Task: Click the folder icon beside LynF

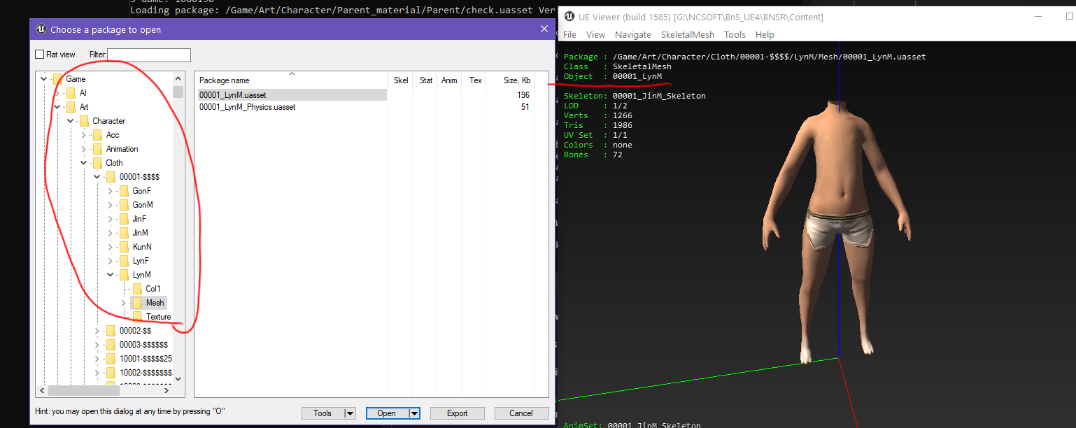Action: click(x=124, y=261)
